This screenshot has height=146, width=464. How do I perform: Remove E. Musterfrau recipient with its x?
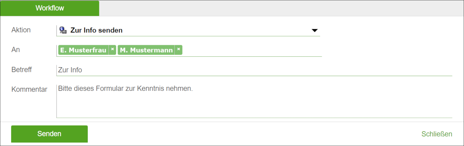tap(112, 50)
